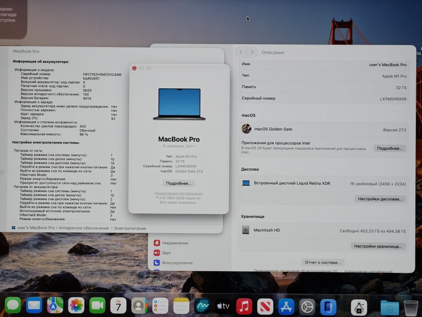This screenshot has height=317, width=422.
Task: Open the Photos app icon
Action: [76, 306]
